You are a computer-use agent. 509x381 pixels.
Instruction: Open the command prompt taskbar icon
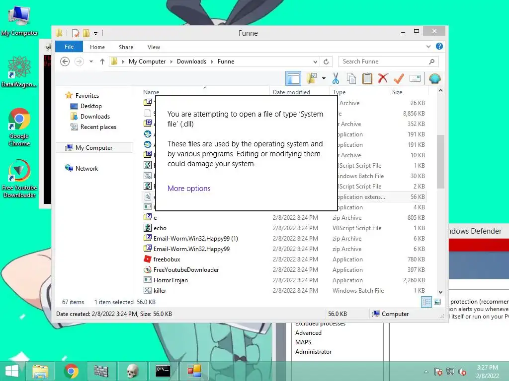pyautogui.click(x=163, y=371)
